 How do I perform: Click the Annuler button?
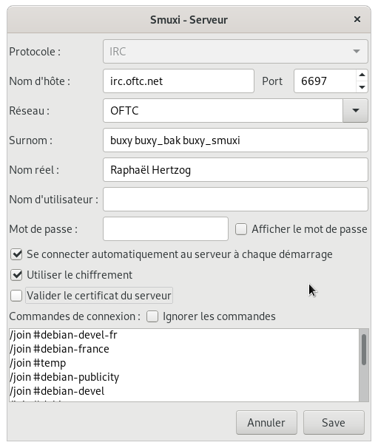click(266, 423)
